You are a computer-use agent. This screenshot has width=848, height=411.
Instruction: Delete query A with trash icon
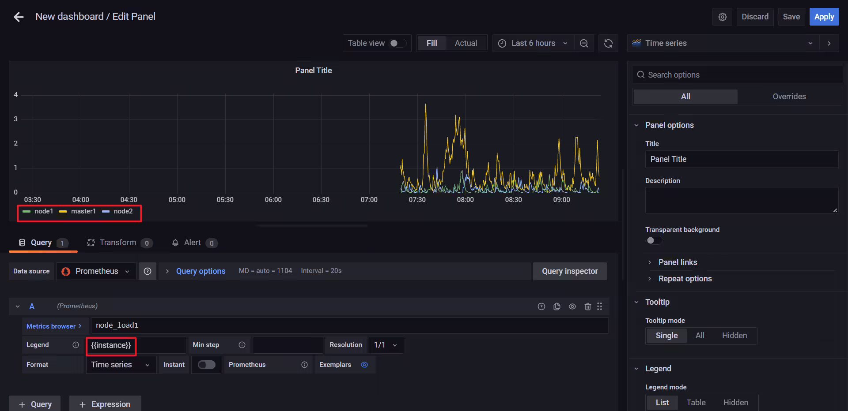[588, 306]
